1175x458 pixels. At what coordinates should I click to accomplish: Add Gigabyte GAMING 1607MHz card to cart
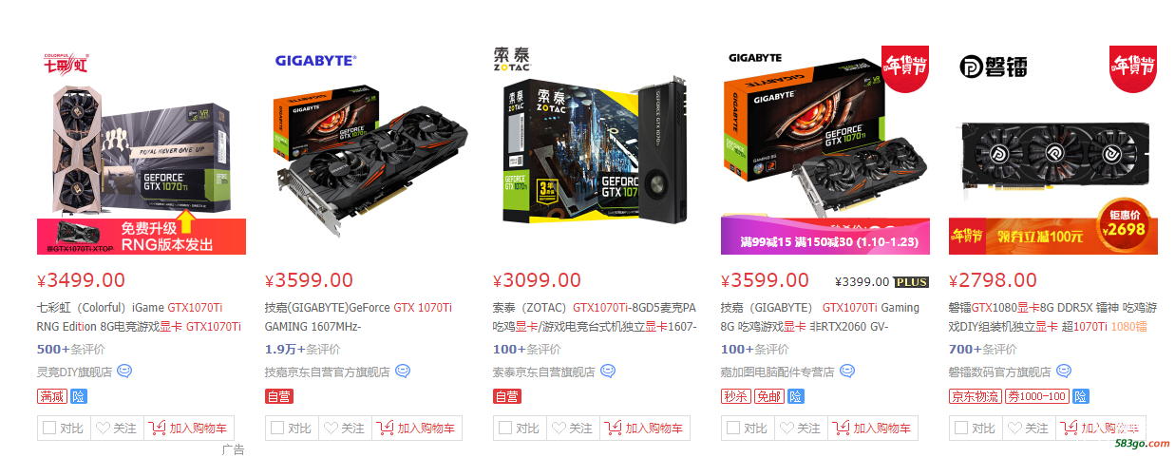tap(417, 429)
